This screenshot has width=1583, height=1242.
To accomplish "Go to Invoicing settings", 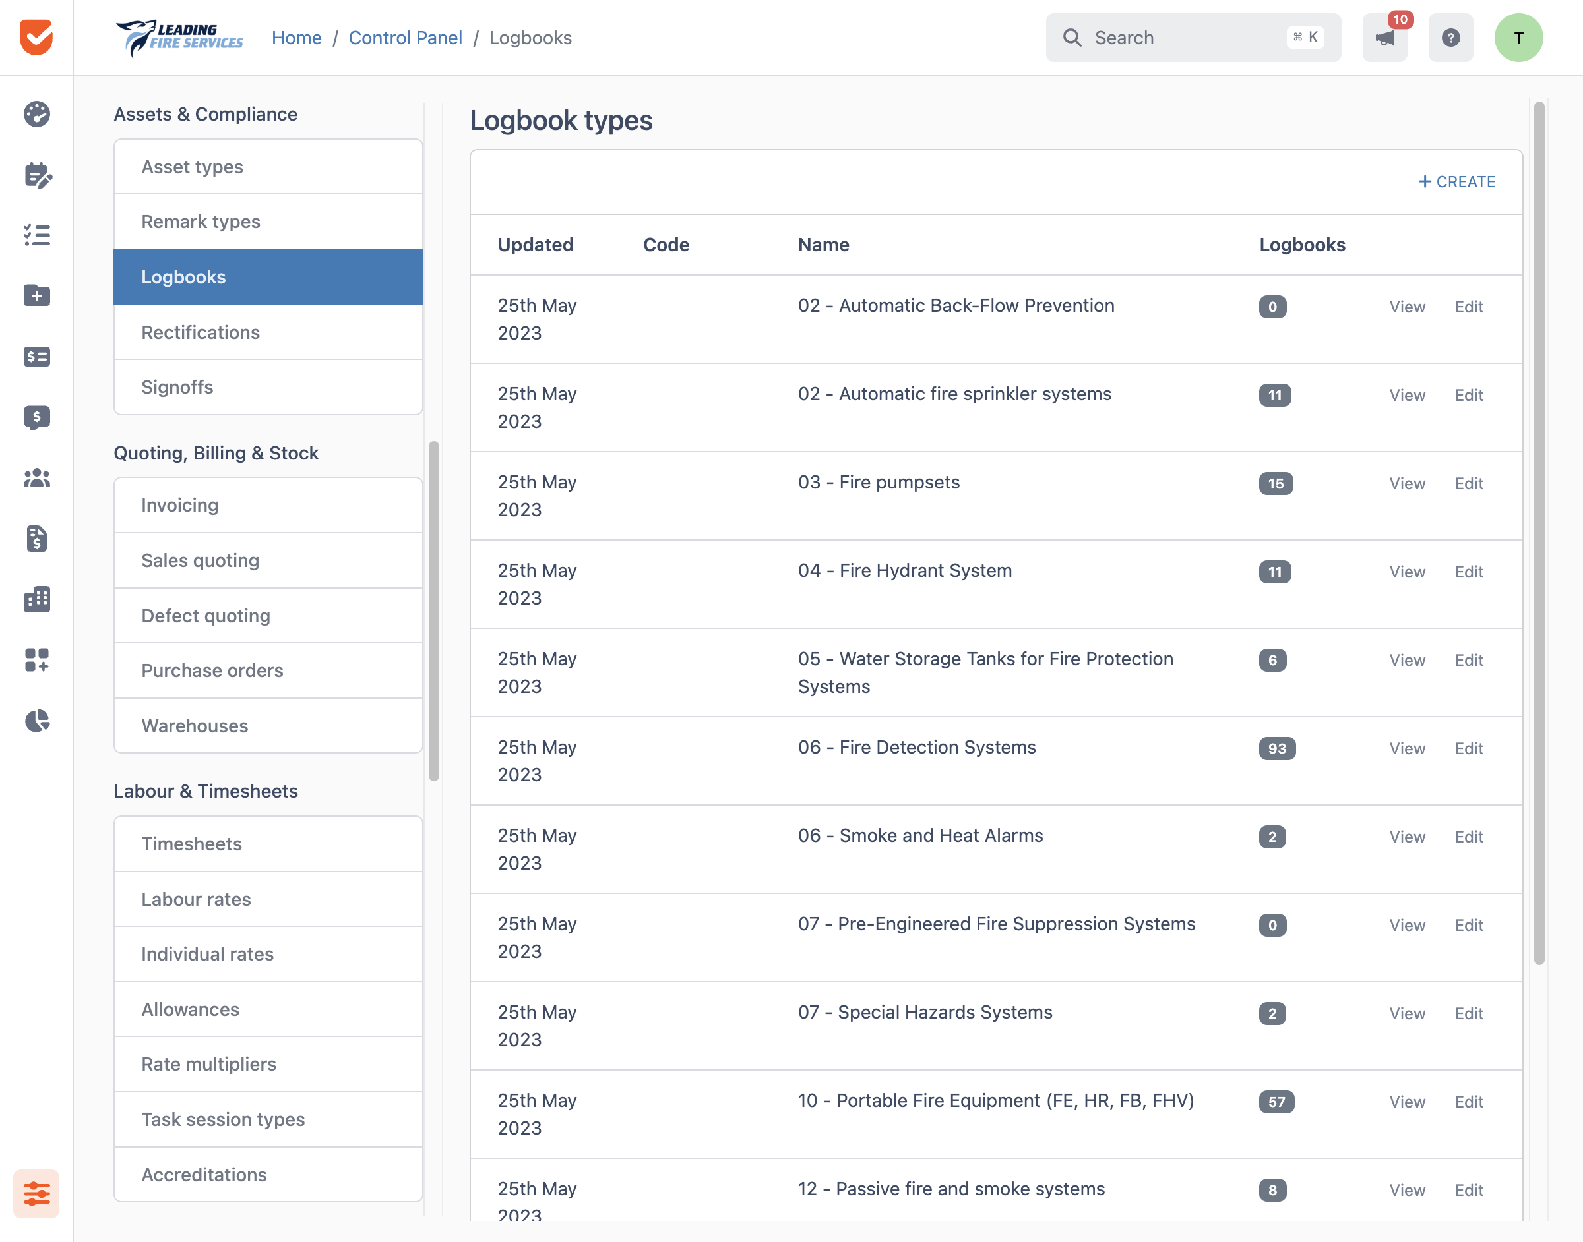I will point(268,506).
